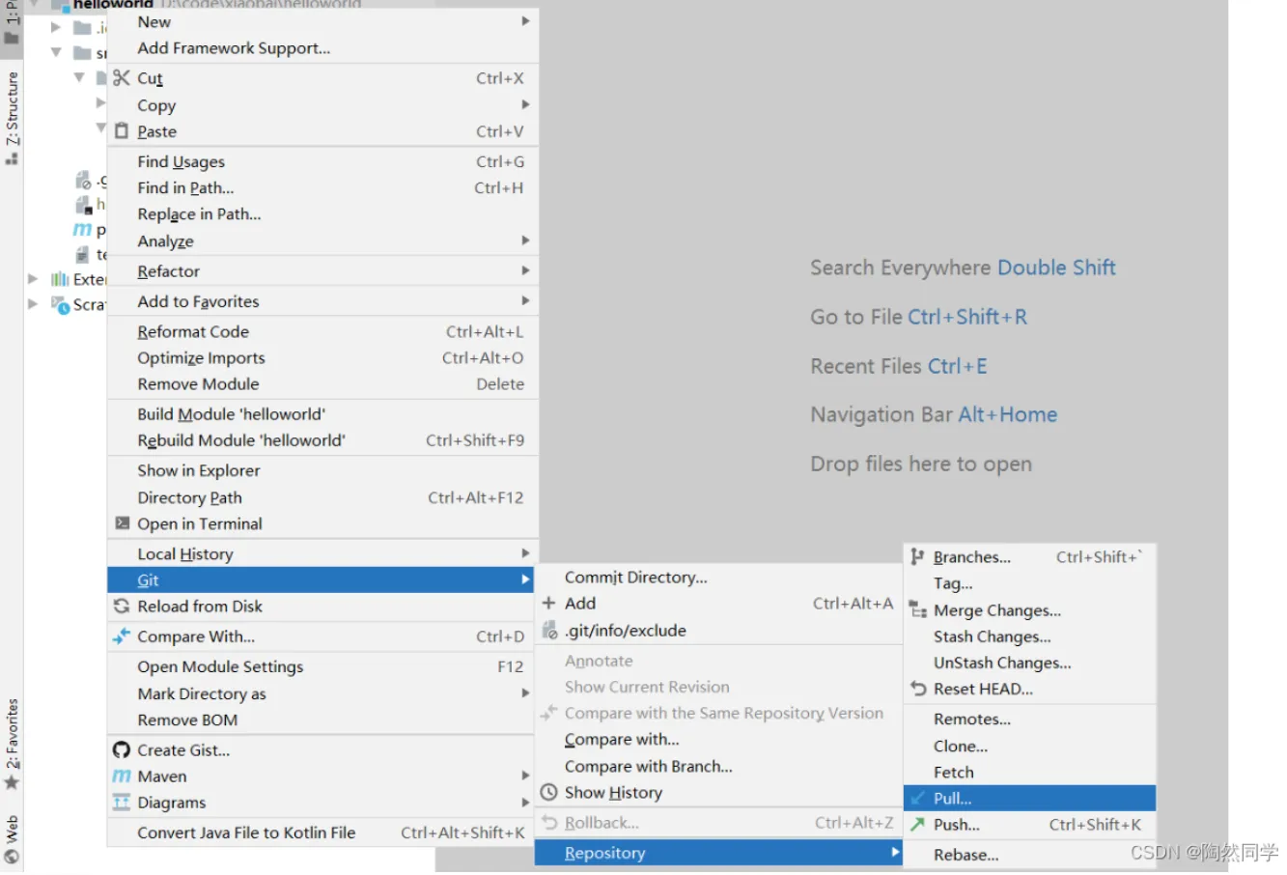This screenshot has height=875, width=1287.
Task: Choose Find in Path menu entry
Action: pos(322,188)
